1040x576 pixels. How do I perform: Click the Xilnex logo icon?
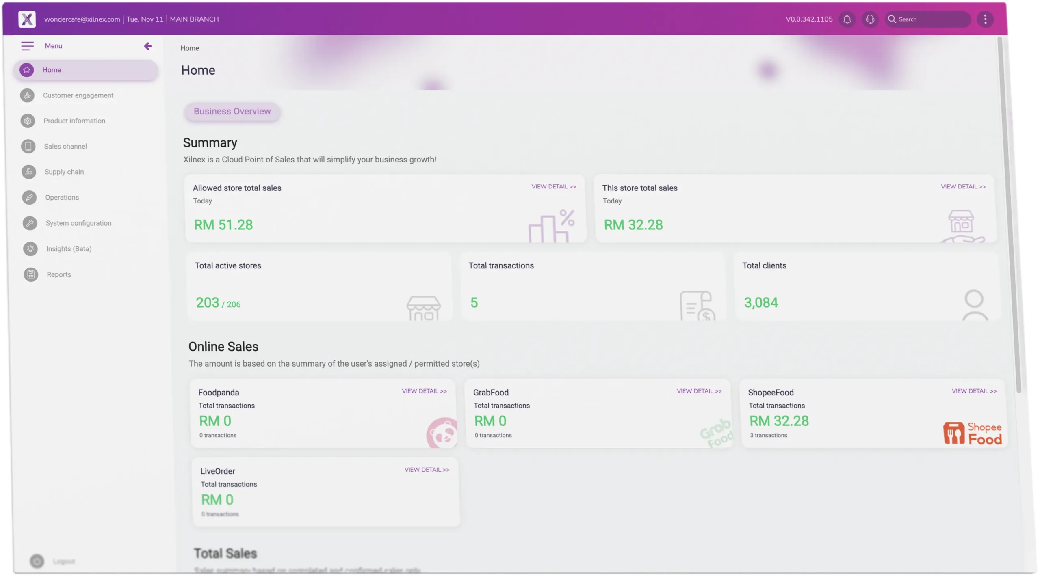[27, 19]
